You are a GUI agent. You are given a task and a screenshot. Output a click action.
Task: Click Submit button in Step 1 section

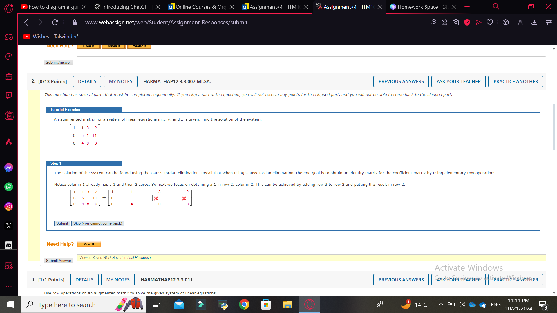point(62,223)
